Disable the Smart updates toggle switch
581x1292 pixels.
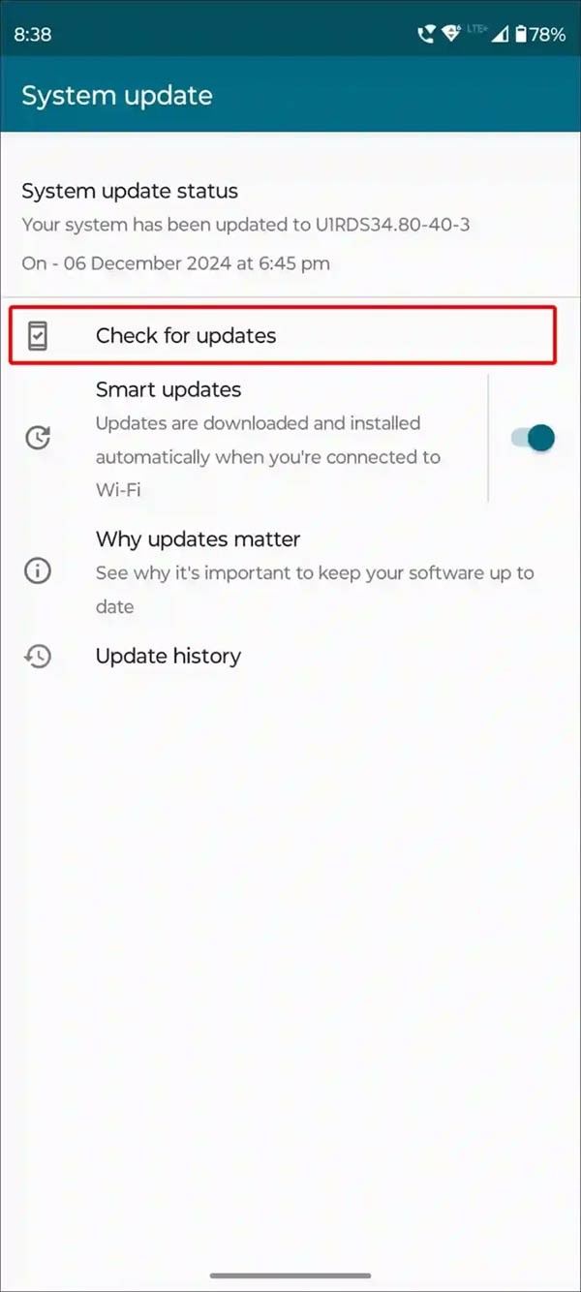point(533,438)
